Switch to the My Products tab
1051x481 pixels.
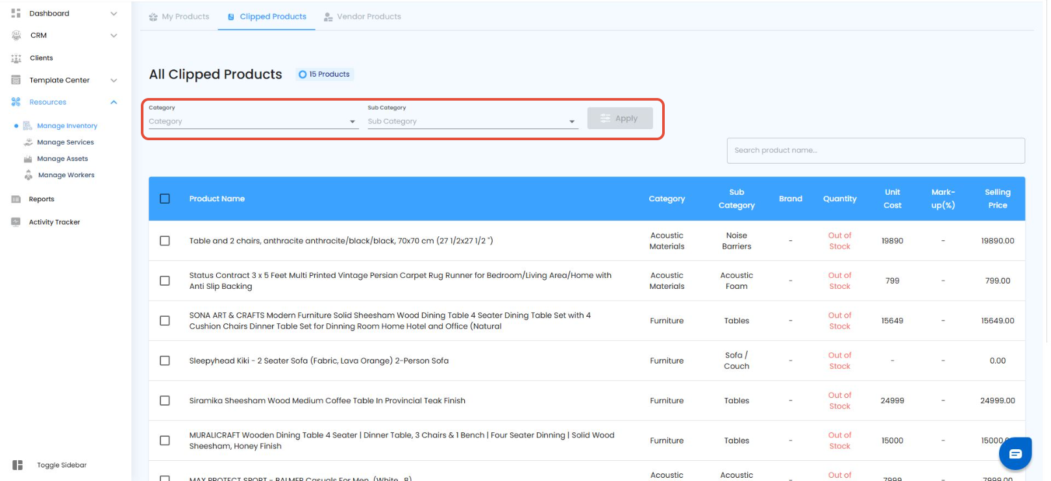[x=179, y=17]
